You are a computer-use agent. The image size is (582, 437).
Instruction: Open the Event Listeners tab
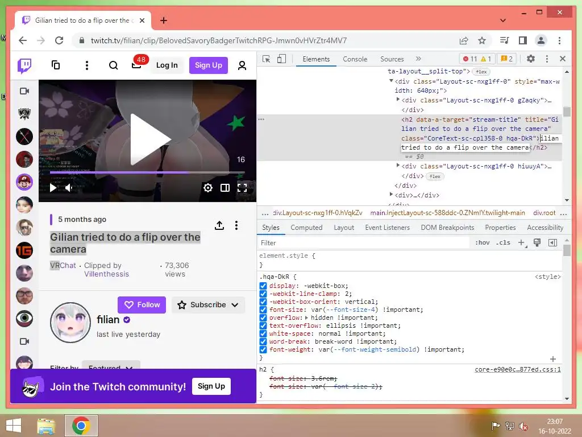pyautogui.click(x=387, y=228)
